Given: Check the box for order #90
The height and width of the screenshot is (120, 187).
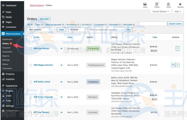Looking at the screenshot, I should click(30, 49).
